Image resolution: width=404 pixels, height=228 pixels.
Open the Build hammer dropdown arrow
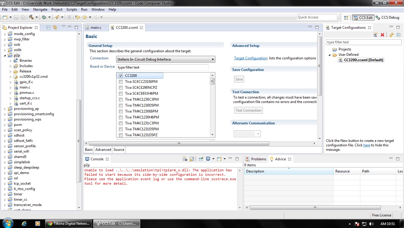pyautogui.click(x=36, y=18)
